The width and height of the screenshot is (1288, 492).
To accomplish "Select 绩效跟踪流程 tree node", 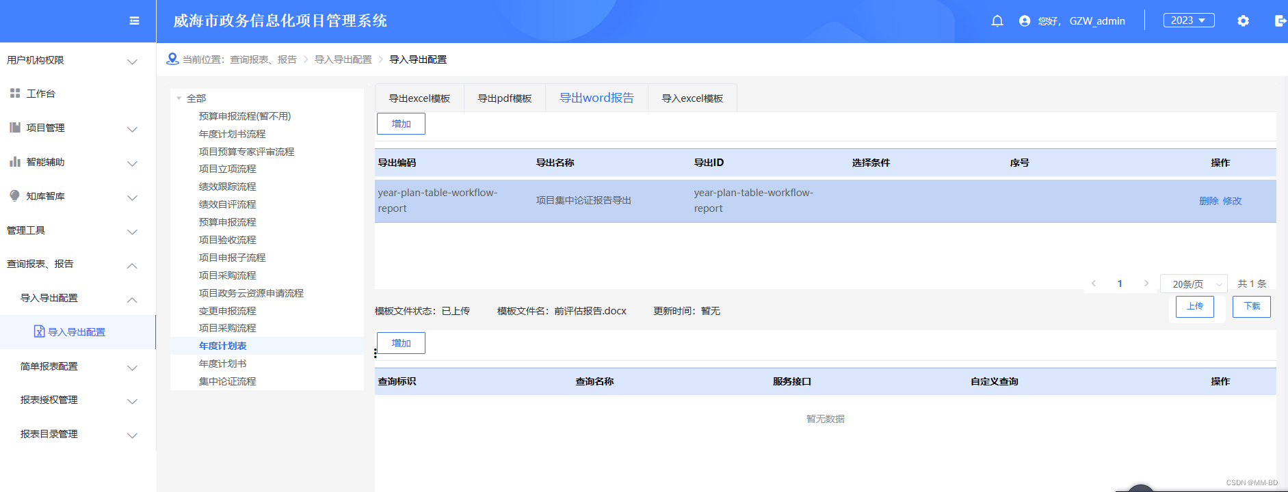I will click(227, 187).
